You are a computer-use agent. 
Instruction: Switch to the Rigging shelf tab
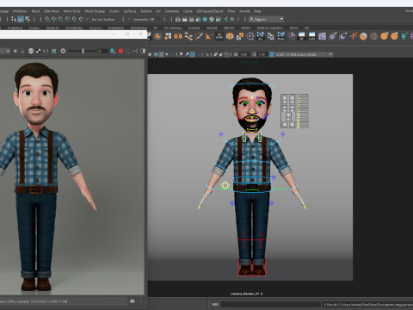point(96,28)
